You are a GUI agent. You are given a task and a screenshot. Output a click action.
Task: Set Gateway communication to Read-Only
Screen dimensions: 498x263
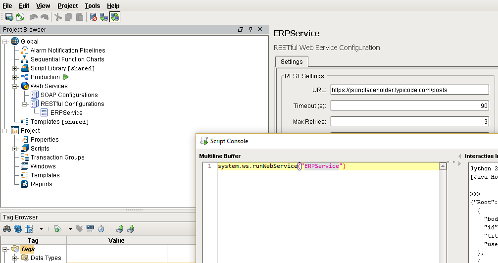[x=104, y=17]
